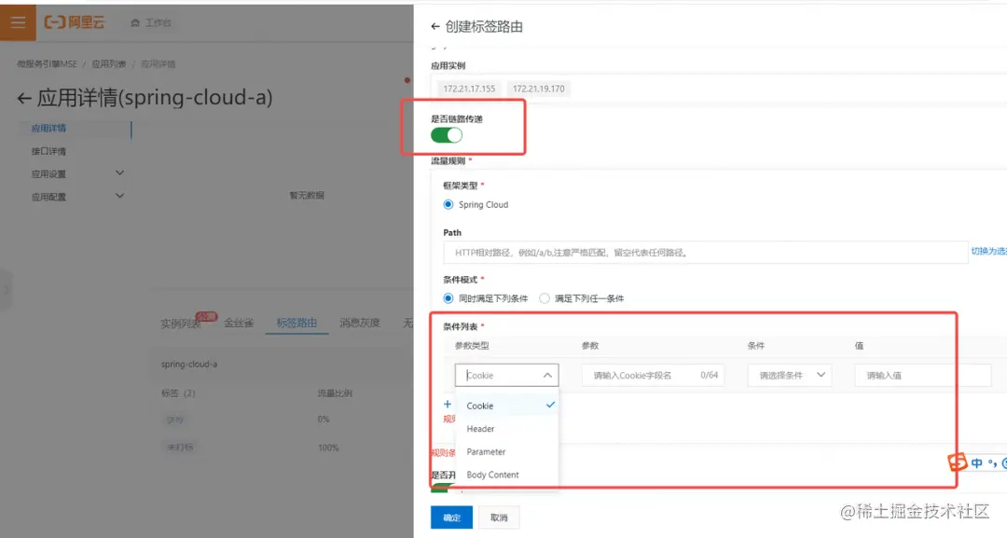Click the 应用列表 breadcrumb
This screenshot has height=538, width=1007.
click(x=108, y=64)
